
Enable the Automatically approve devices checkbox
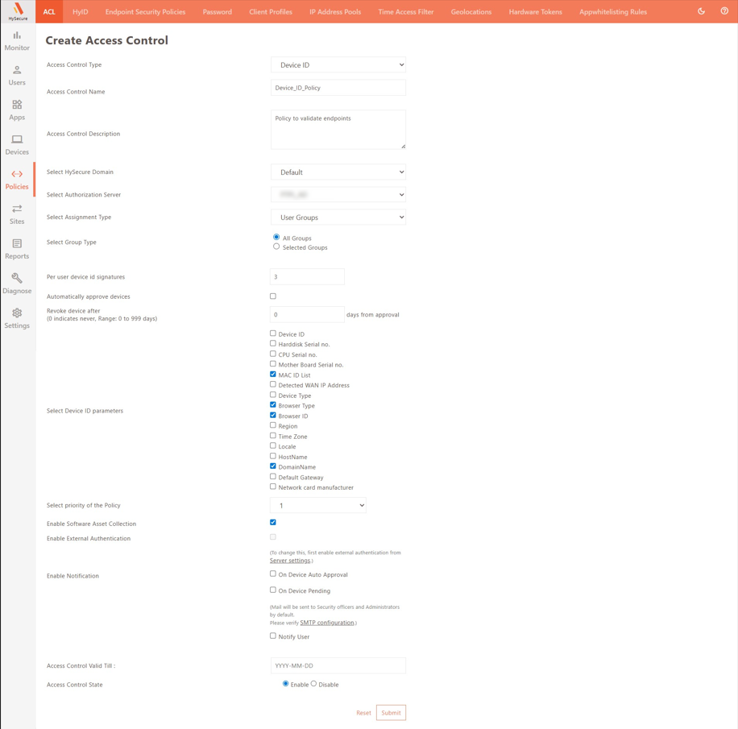pos(273,296)
